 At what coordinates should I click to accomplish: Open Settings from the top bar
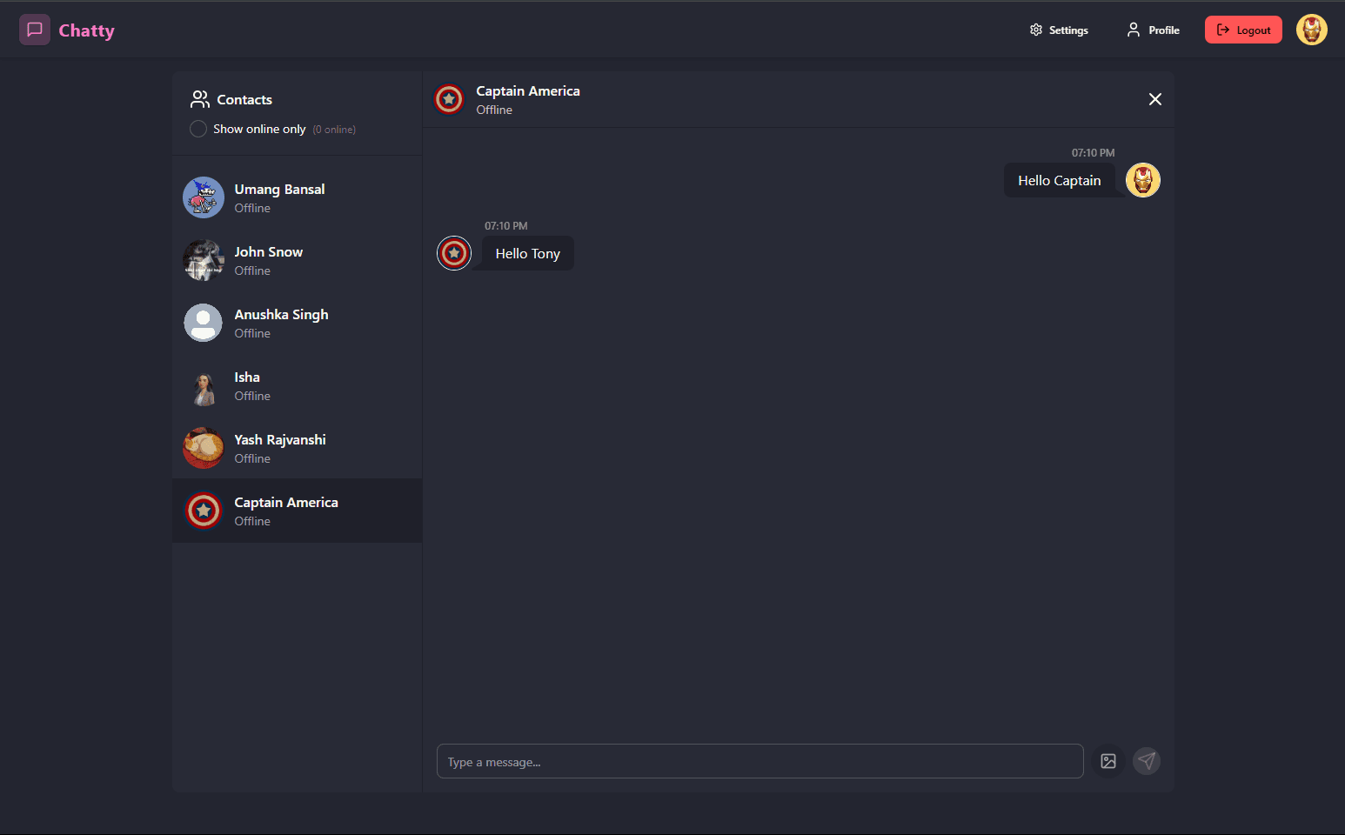1059,30
